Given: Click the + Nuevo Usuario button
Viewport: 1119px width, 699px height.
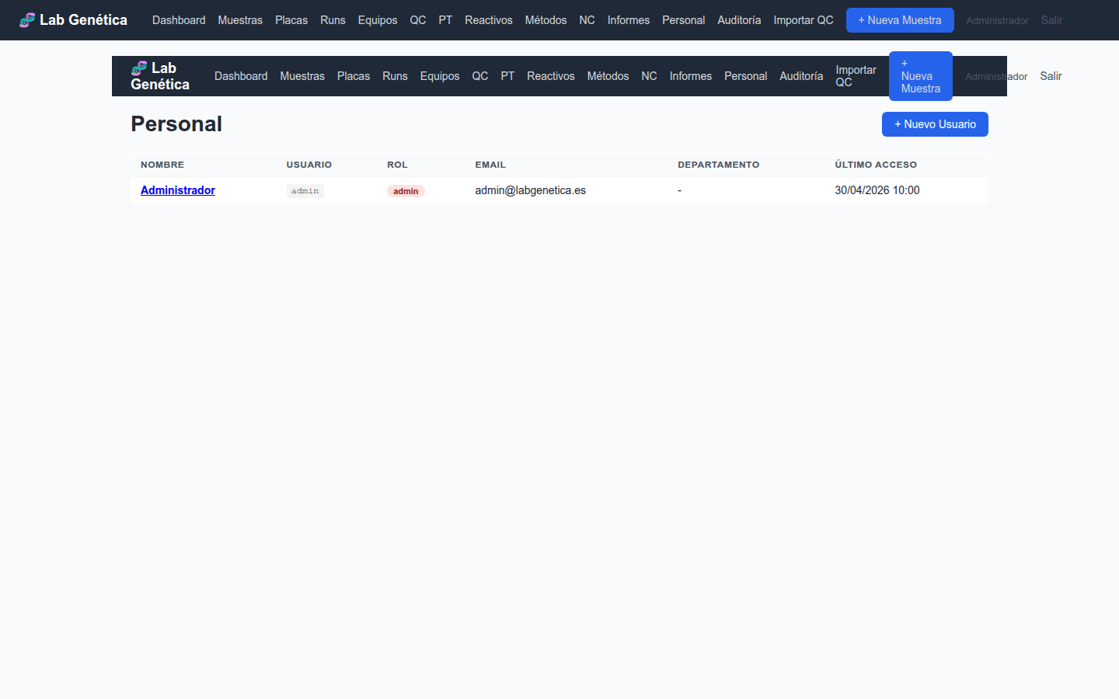Looking at the screenshot, I should click(935, 124).
